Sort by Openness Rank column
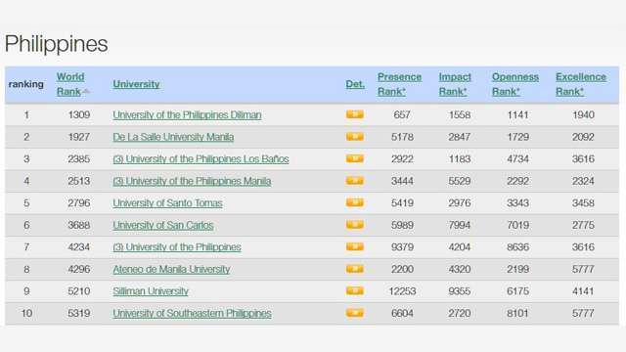Screen dimensions: 626x352 (515, 84)
